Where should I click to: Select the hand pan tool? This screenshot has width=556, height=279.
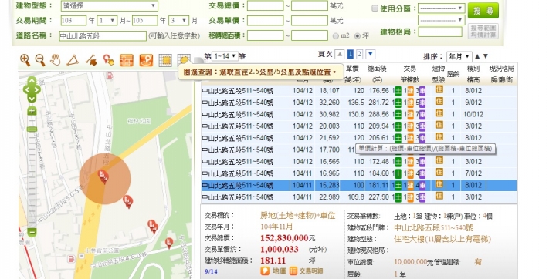[56, 60]
